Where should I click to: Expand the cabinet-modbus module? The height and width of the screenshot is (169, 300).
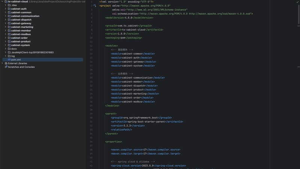coord(6,34)
